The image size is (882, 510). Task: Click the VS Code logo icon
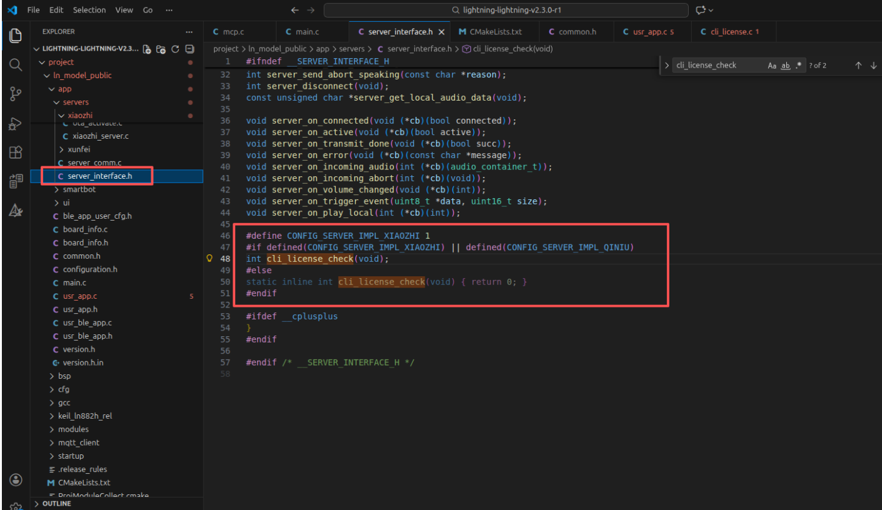[x=13, y=10]
